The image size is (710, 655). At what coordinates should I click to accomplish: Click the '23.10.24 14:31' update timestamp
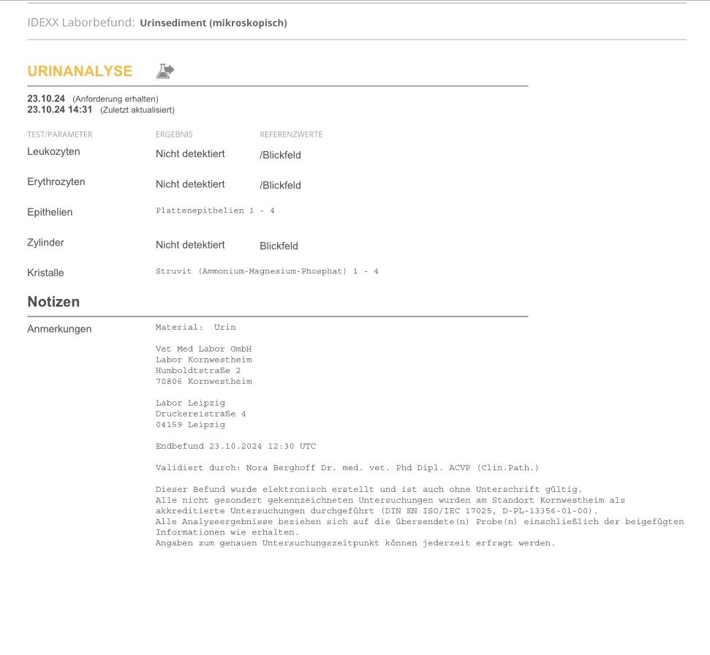click(60, 110)
